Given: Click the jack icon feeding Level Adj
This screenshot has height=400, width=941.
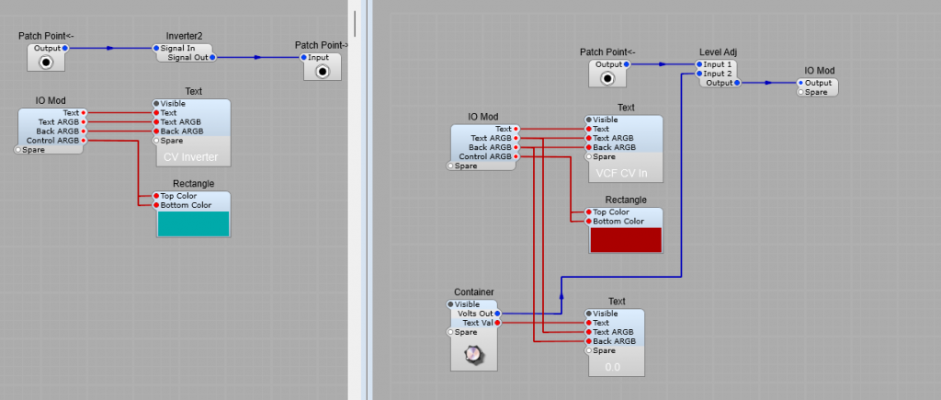Looking at the screenshot, I should point(607,79).
